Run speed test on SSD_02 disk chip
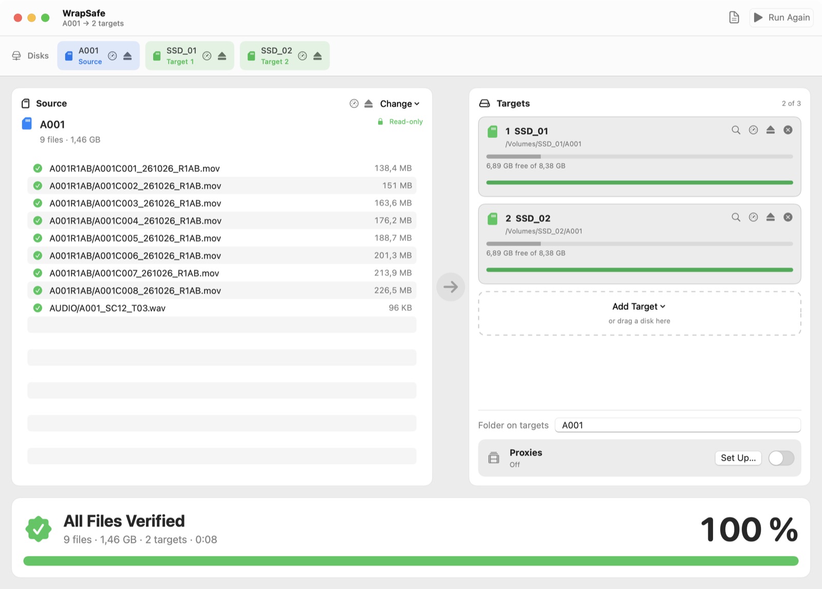 pyautogui.click(x=303, y=56)
